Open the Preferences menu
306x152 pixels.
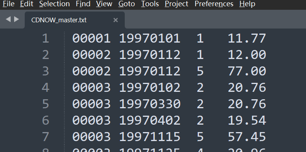coord(214,4)
